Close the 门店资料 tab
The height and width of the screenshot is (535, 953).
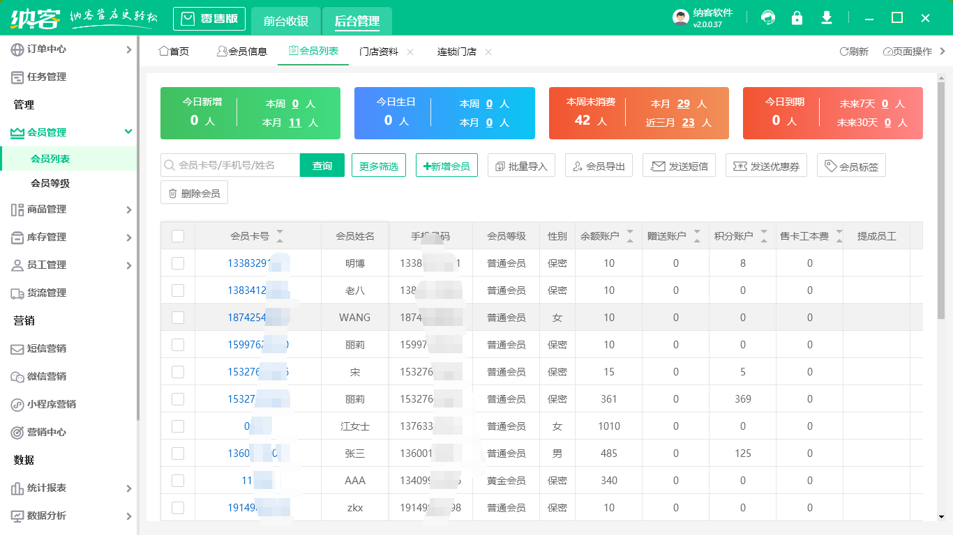(x=410, y=52)
